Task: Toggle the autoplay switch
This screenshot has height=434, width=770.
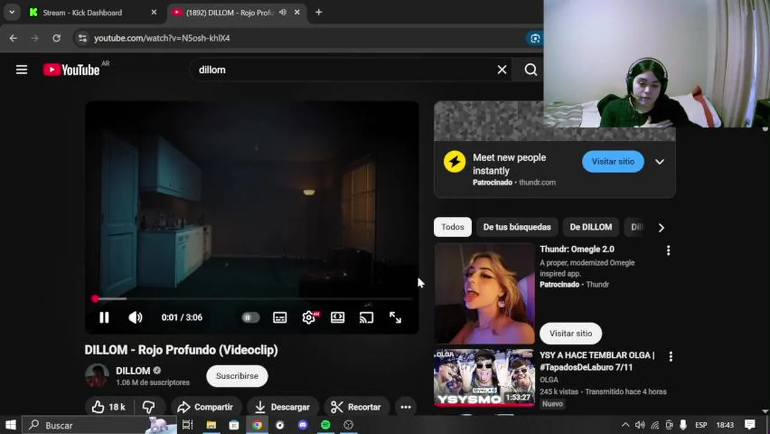Action: pyautogui.click(x=250, y=318)
